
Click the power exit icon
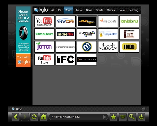(141, 117)
